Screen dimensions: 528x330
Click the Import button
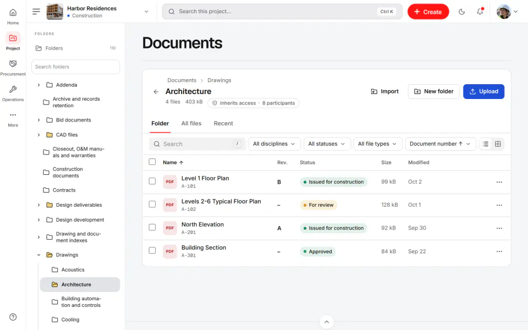(384, 92)
